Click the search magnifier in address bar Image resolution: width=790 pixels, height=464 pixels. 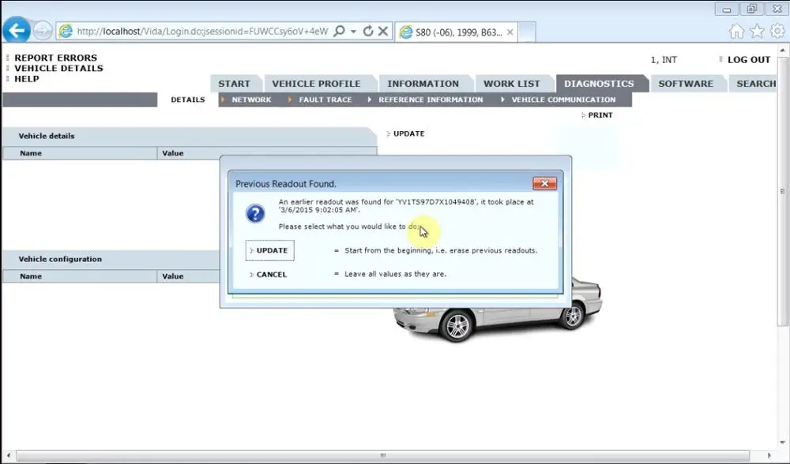click(x=339, y=32)
